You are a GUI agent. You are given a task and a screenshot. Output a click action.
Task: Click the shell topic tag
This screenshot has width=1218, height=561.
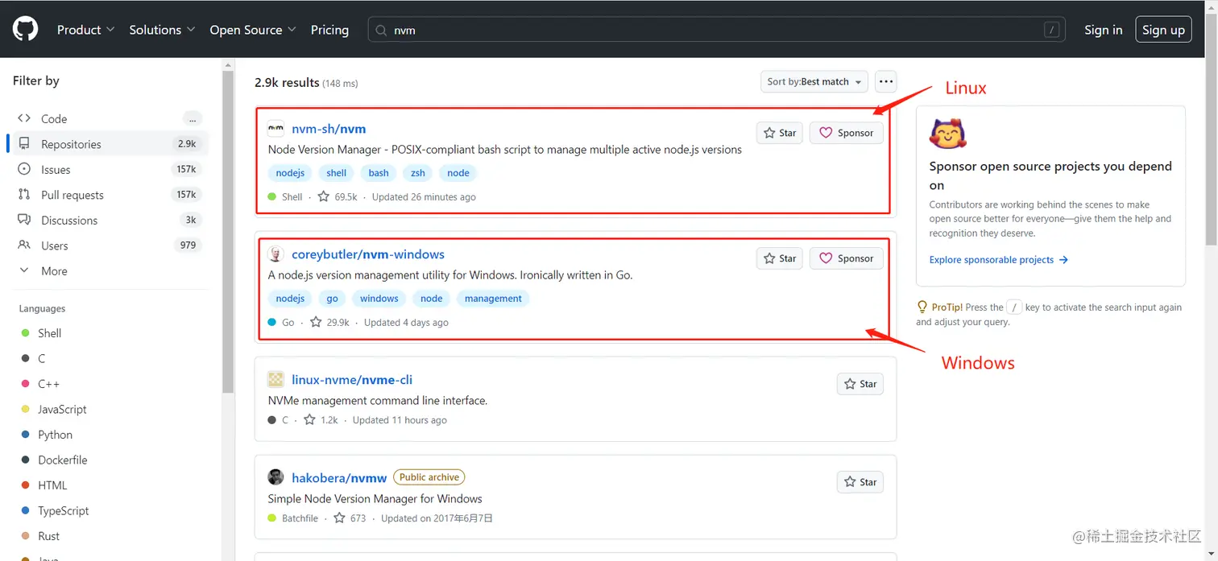click(x=337, y=173)
